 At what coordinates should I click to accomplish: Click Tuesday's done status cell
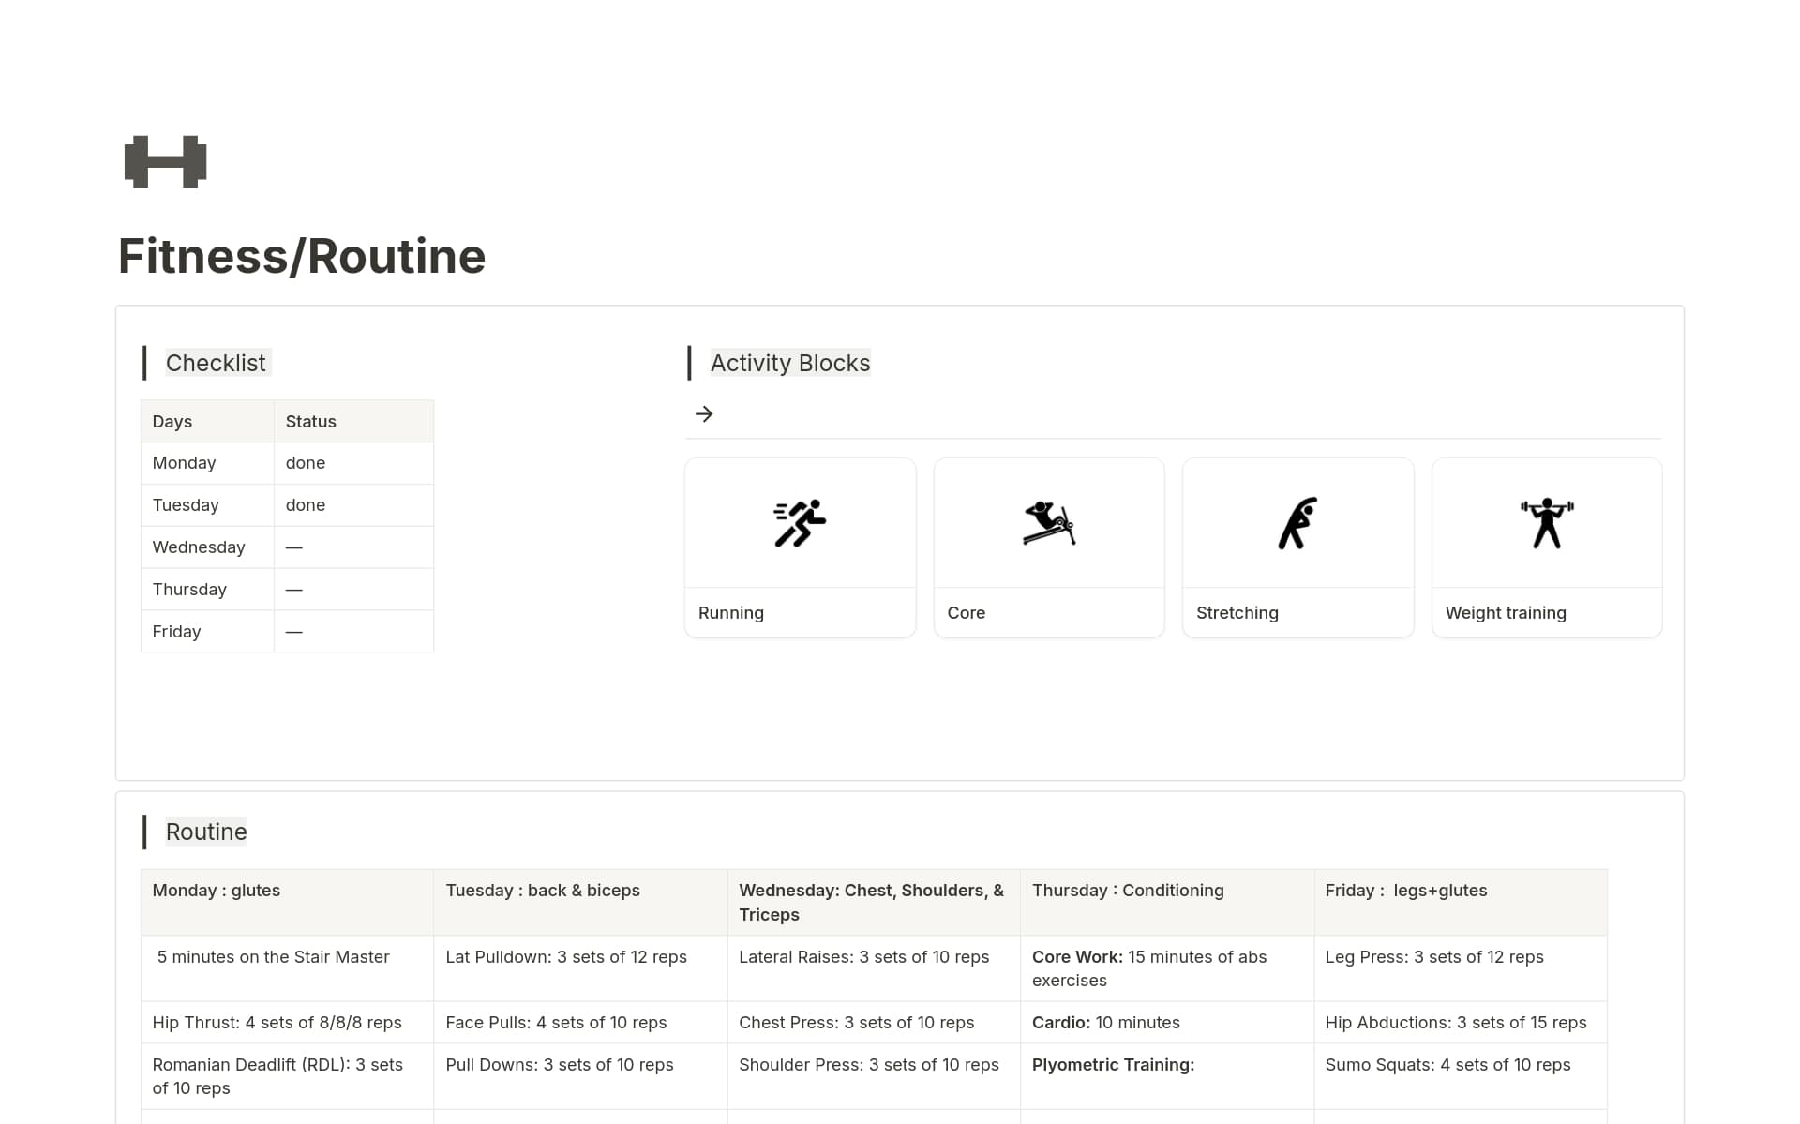306,504
